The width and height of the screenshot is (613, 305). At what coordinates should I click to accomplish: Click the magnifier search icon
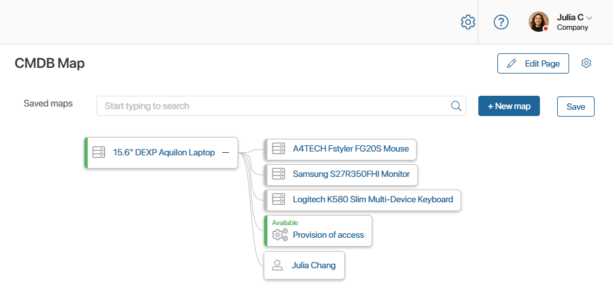click(x=456, y=106)
